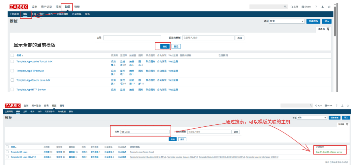Click search magnifier icon on OS Linux search page

pyautogui.click(x=311, y=105)
